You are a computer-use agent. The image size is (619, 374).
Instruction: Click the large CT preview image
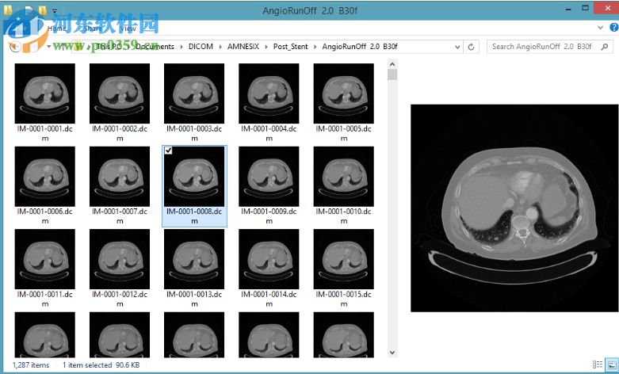(x=514, y=208)
